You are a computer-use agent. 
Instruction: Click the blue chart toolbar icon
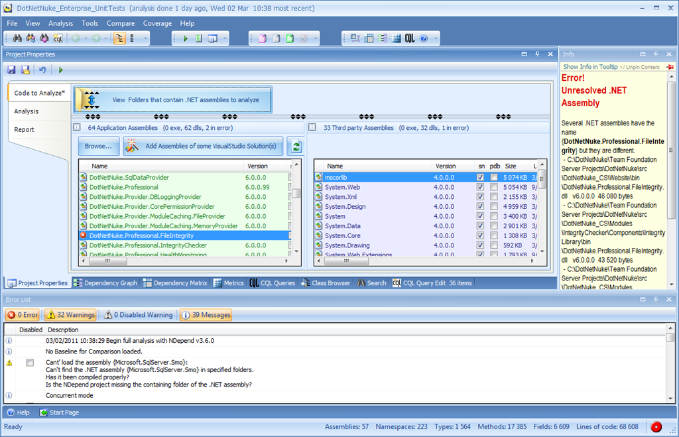pos(397,38)
